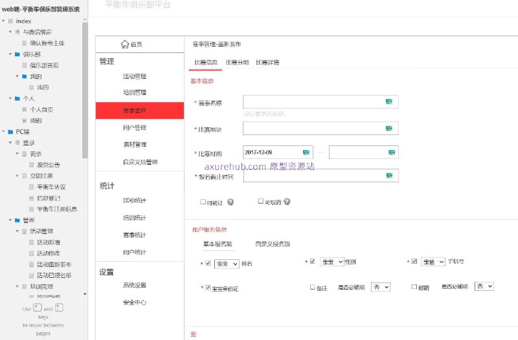Collapse the 更多 tree node arrow
This screenshot has width=518, height=340.
click(17, 154)
